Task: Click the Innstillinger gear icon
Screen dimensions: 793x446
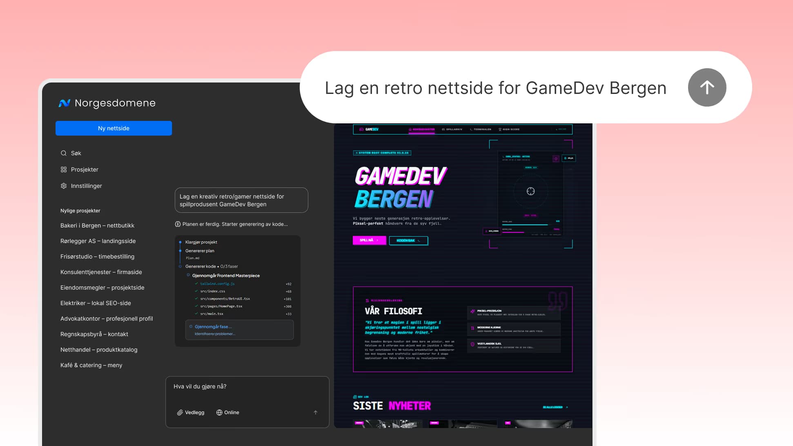Action: [64, 186]
